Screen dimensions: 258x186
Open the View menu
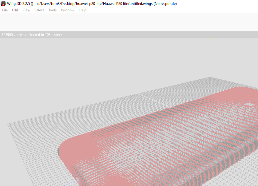(26, 10)
